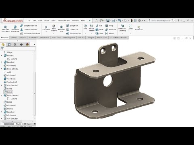Choose the Swept Boss/Base tool

[29, 25]
